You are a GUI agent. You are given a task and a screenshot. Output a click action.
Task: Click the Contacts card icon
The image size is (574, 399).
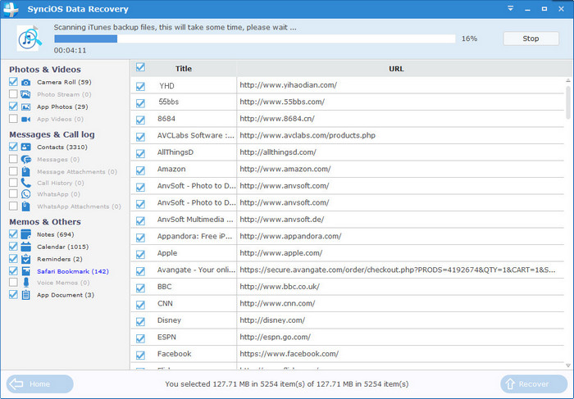(x=25, y=147)
